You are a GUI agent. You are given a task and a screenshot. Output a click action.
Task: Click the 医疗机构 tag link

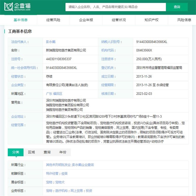click(x=61, y=191)
